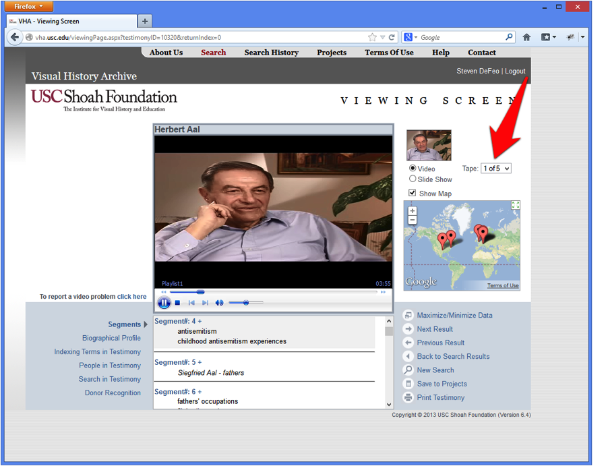Go back with browser back arrow
The width and height of the screenshot is (608, 466).
(15, 37)
